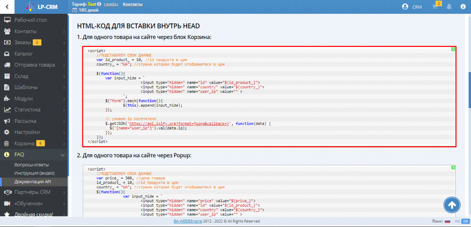
Task: Click the Корзина orange badge 6
Action: pyautogui.click(x=40, y=143)
